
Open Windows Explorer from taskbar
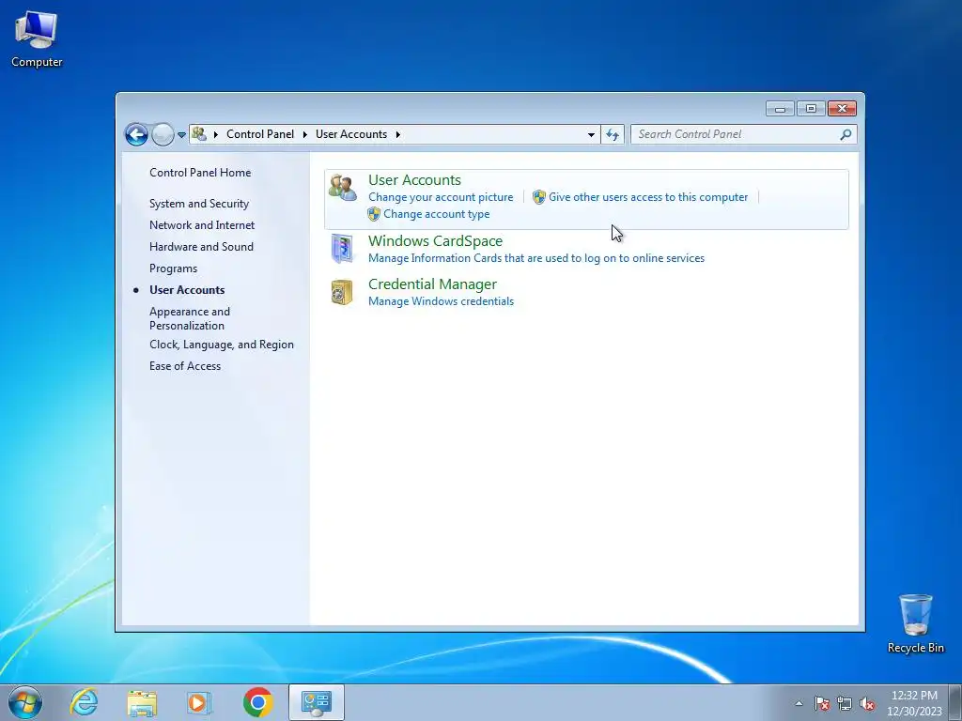click(x=142, y=702)
